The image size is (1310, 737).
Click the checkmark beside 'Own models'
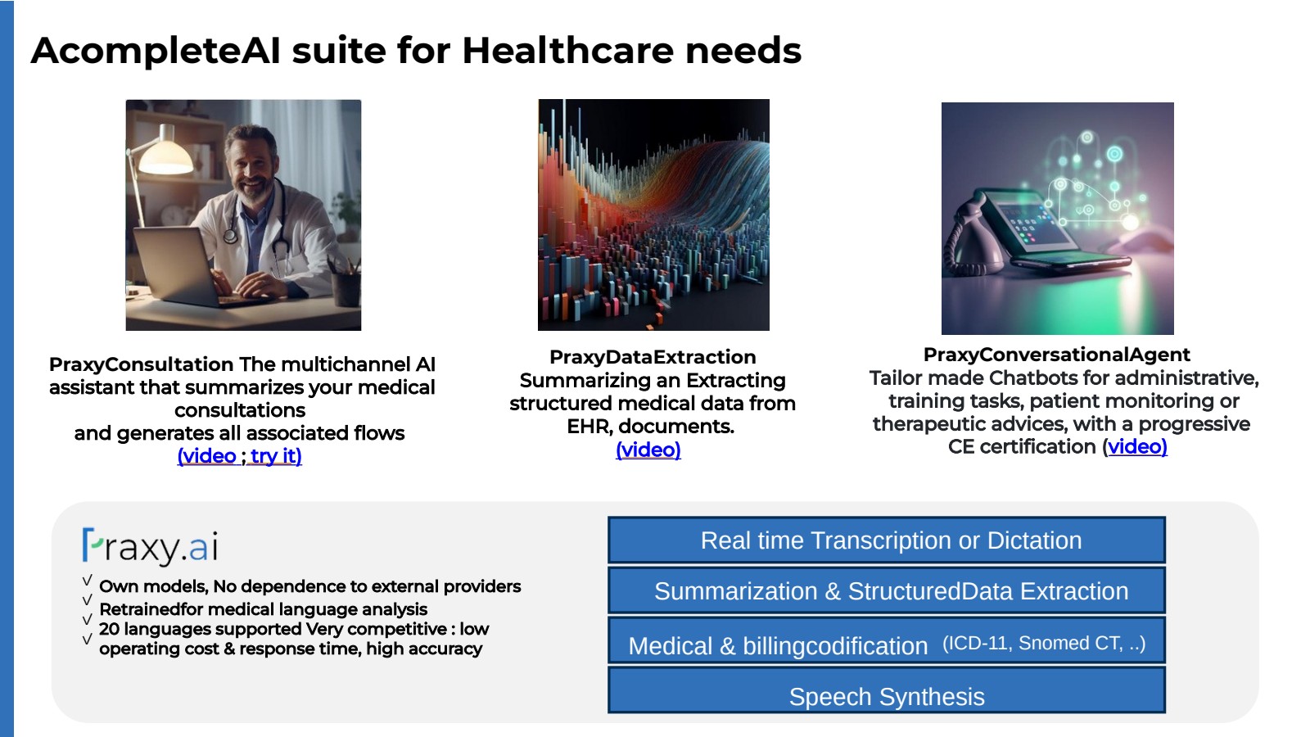(87, 581)
